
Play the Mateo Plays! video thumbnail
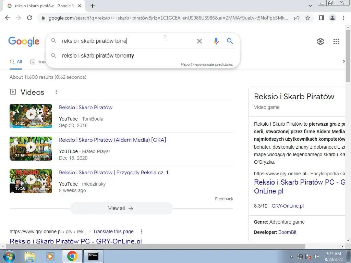coord(31,149)
